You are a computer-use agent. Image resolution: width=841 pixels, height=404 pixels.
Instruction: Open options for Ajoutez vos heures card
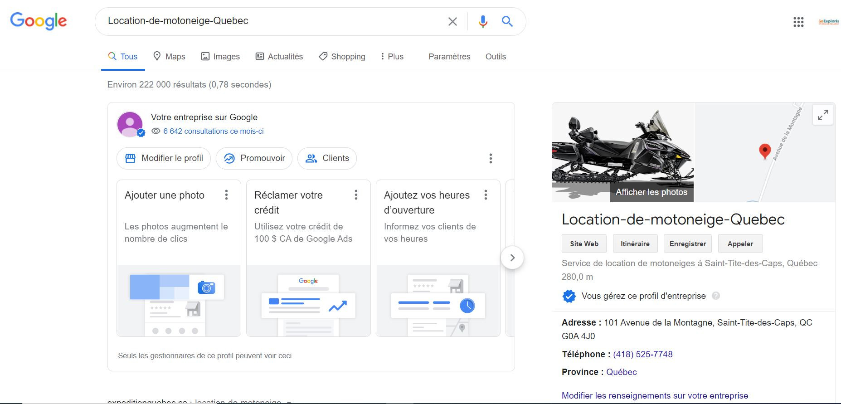(x=486, y=195)
